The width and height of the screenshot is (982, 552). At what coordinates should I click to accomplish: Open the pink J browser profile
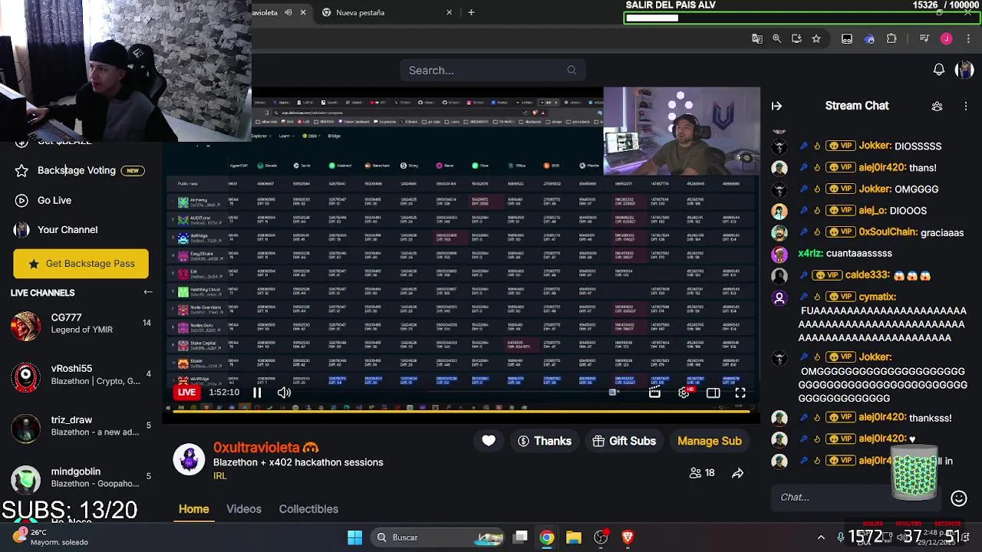coord(947,38)
